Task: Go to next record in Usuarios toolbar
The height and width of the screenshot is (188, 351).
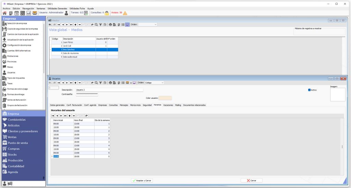Action: (67, 83)
